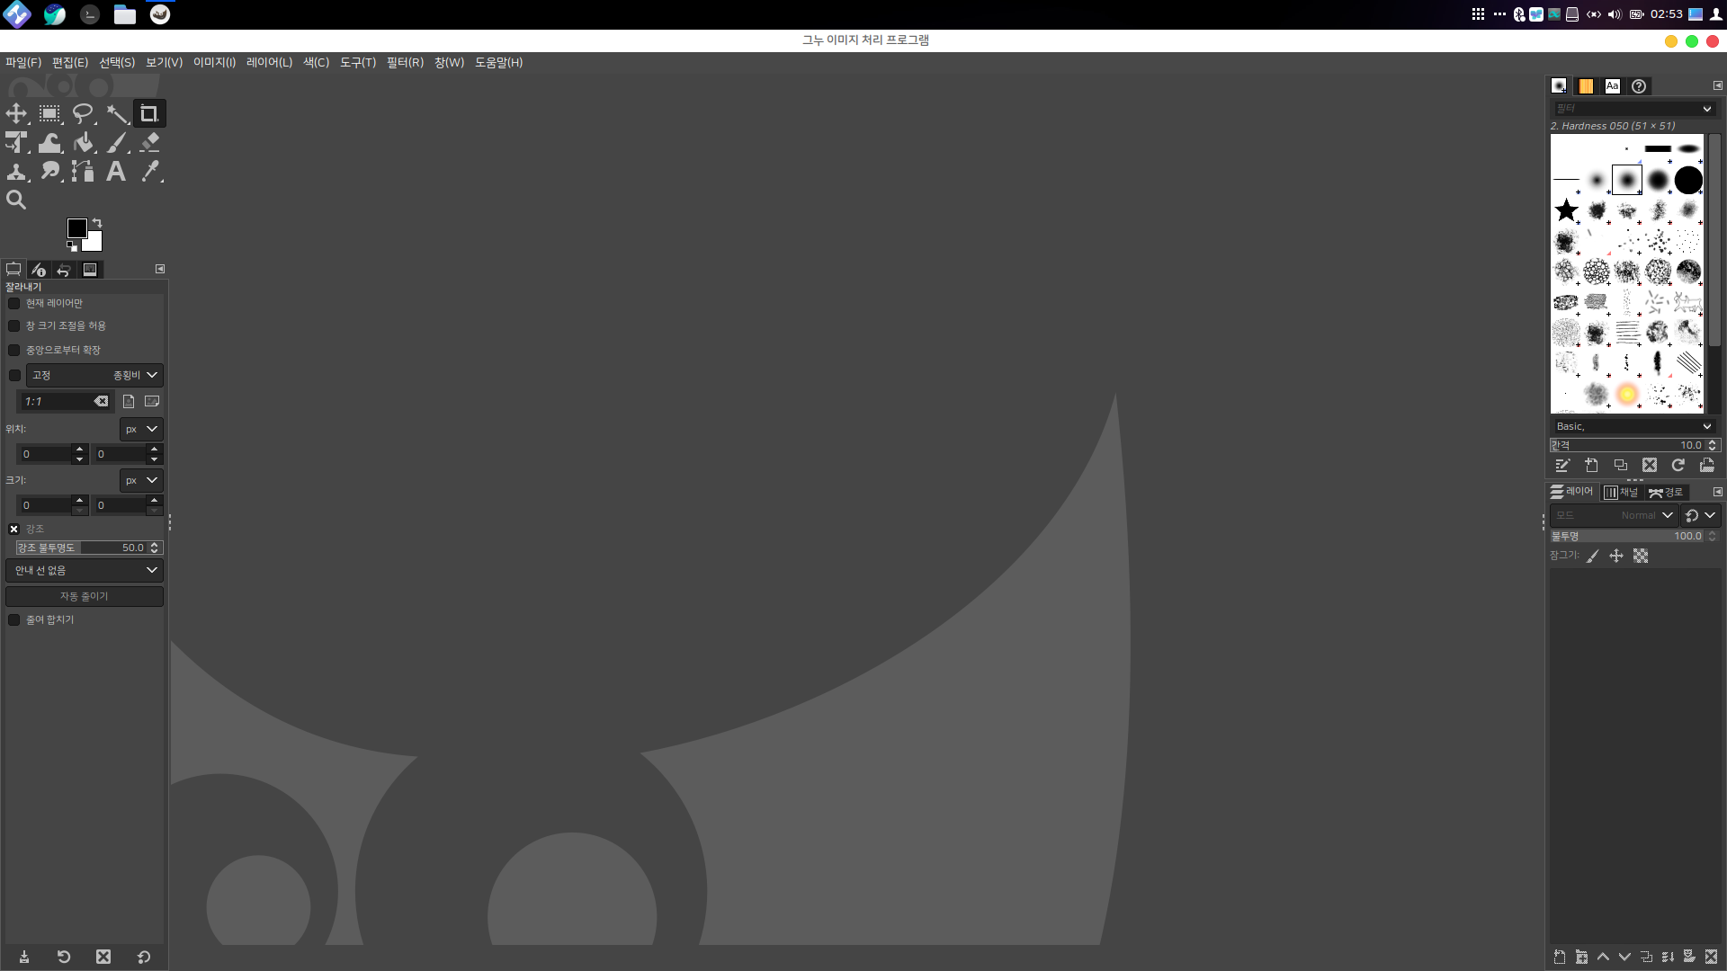
Task: Select the Color Picker eyedropper tool
Action: [x=150, y=172]
